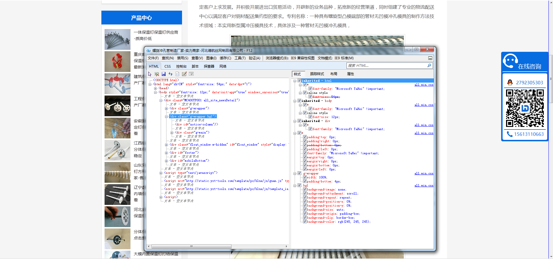
Task: Open all.min.css link beside .bg1 rule
Action: click(424, 186)
